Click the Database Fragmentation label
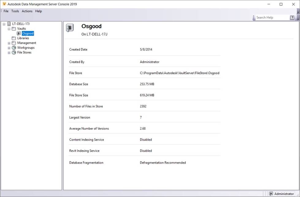The width and height of the screenshot is (300, 197). [86, 163]
